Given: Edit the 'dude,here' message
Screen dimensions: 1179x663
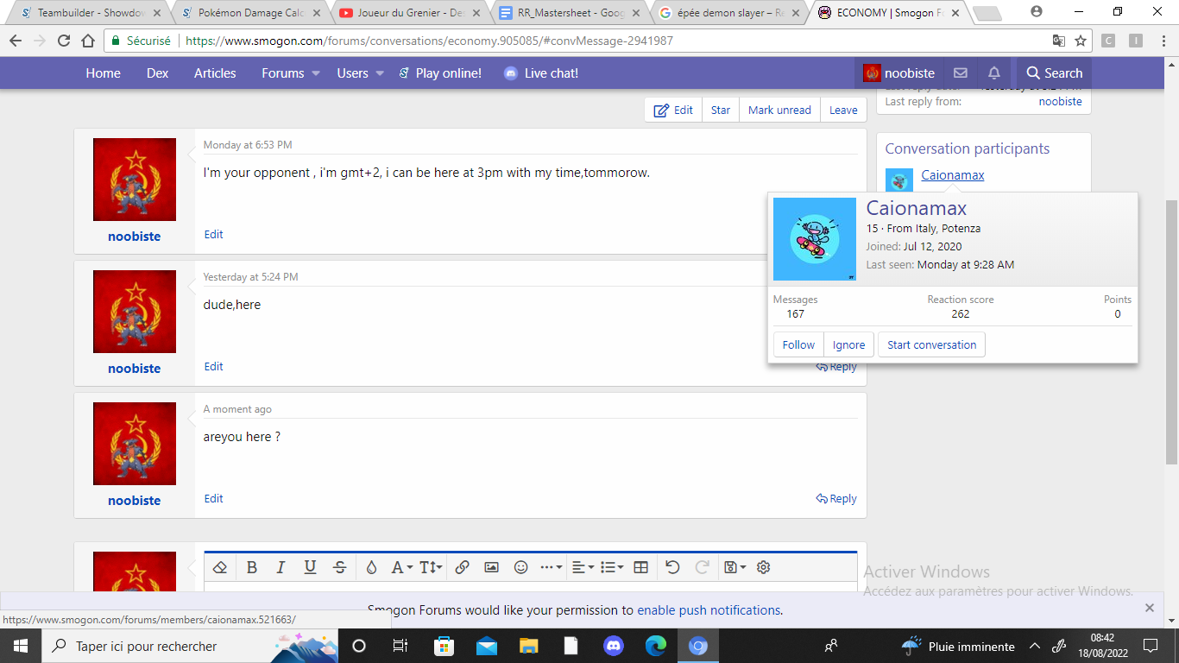Looking at the screenshot, I should coord(213,366).
